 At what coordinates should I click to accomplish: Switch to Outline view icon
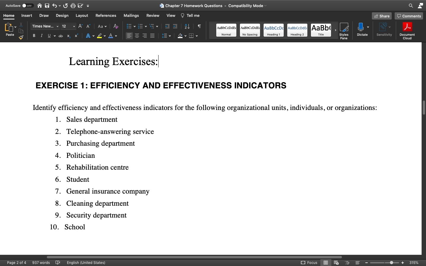tap(347, 262)
